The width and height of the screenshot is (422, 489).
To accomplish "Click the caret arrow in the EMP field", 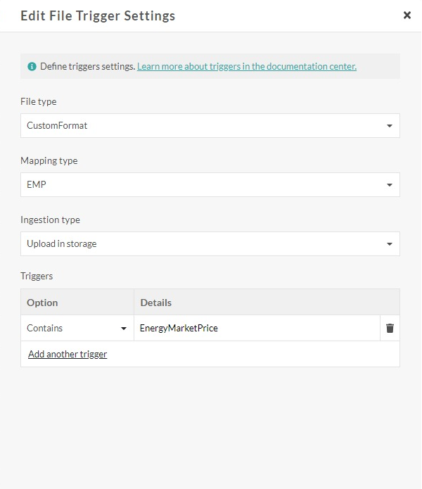I will [390, 185].
